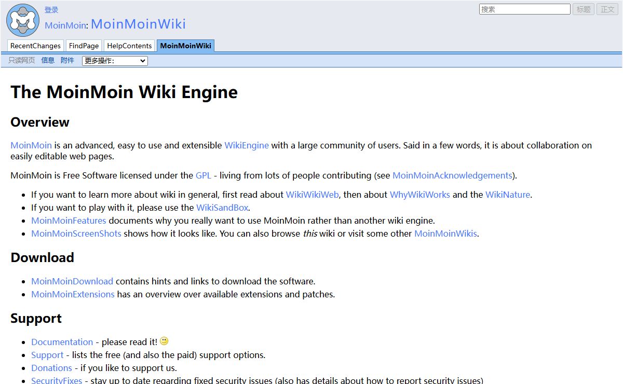
Task: Open the MoinMoin link in Overview paragraph
Action: [x=31, y=145]
